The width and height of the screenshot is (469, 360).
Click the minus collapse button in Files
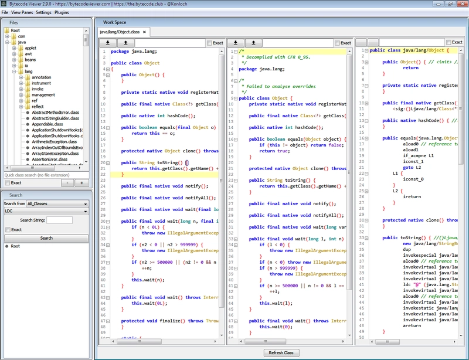[x=67, y=183]
